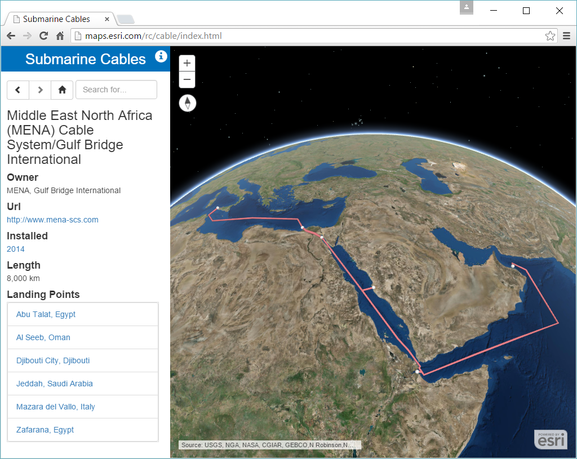Close the Submarine Cables tab
This screenshot has height=459, width=577.
[106, 19]
